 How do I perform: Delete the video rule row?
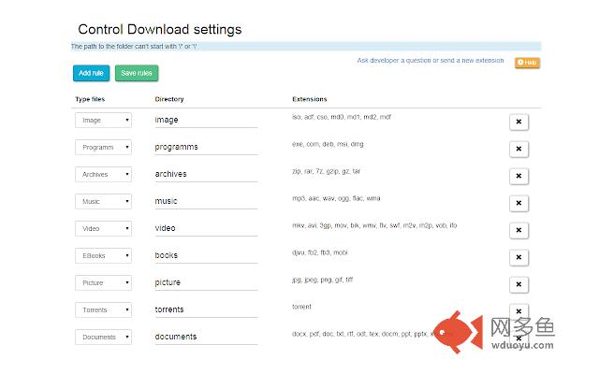(x=519, y=230)
